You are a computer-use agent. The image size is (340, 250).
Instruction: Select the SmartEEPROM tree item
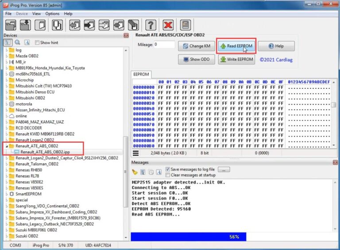(28, 194)
